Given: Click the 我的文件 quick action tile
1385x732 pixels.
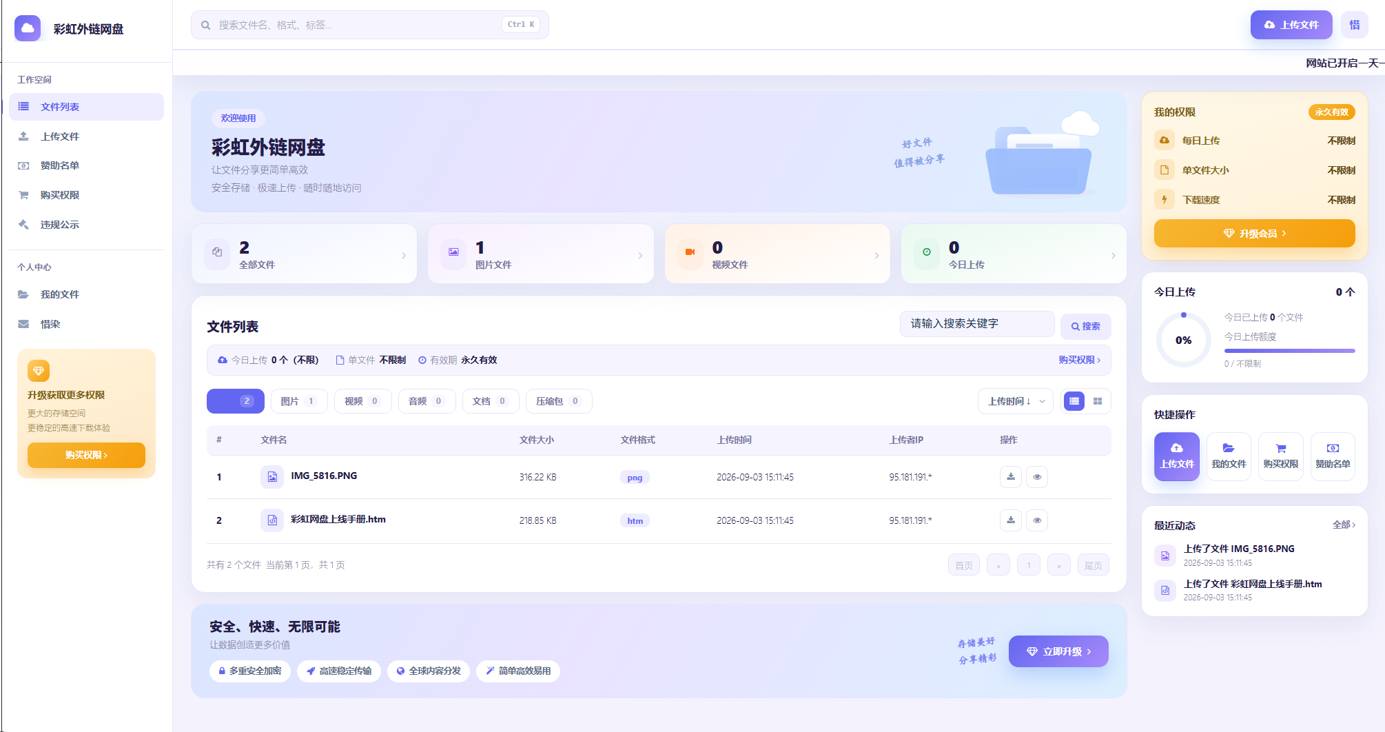Looking at the screenshot, I should tap(1229, 456).
